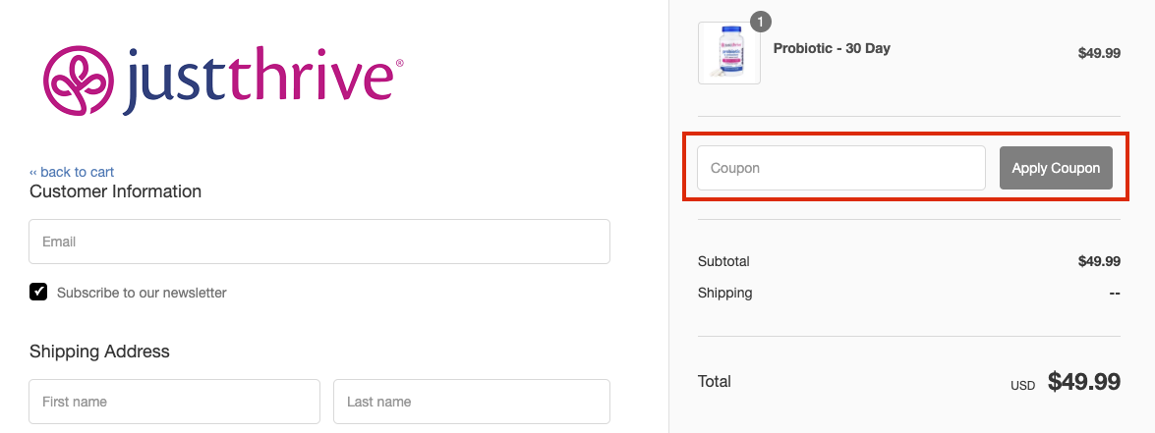
Task: Click the Customer Information heading
Action: click(115, 191)
